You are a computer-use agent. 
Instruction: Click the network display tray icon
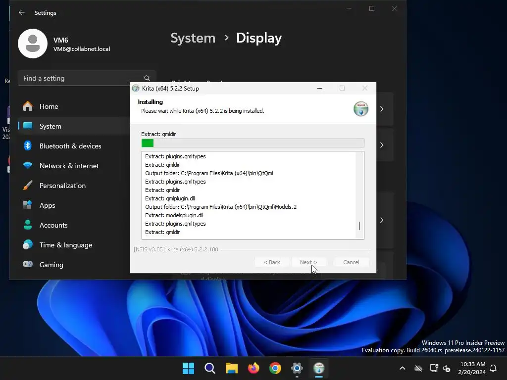pos(434,368)
